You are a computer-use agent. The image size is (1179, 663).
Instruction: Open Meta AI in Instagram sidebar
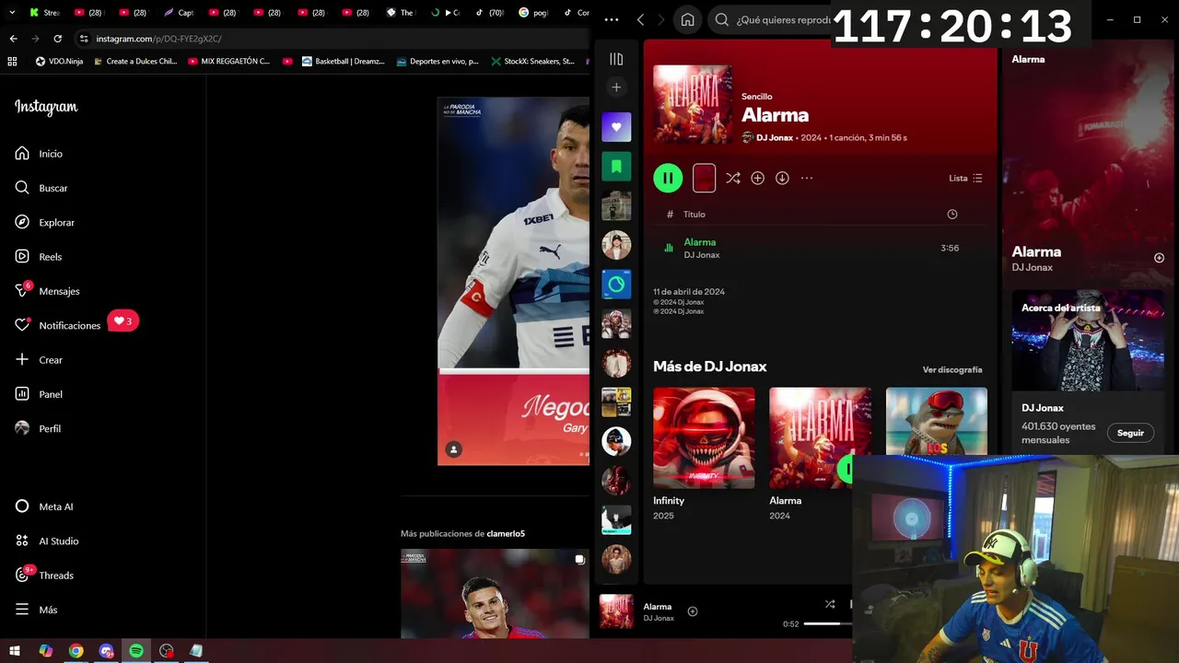44,506
